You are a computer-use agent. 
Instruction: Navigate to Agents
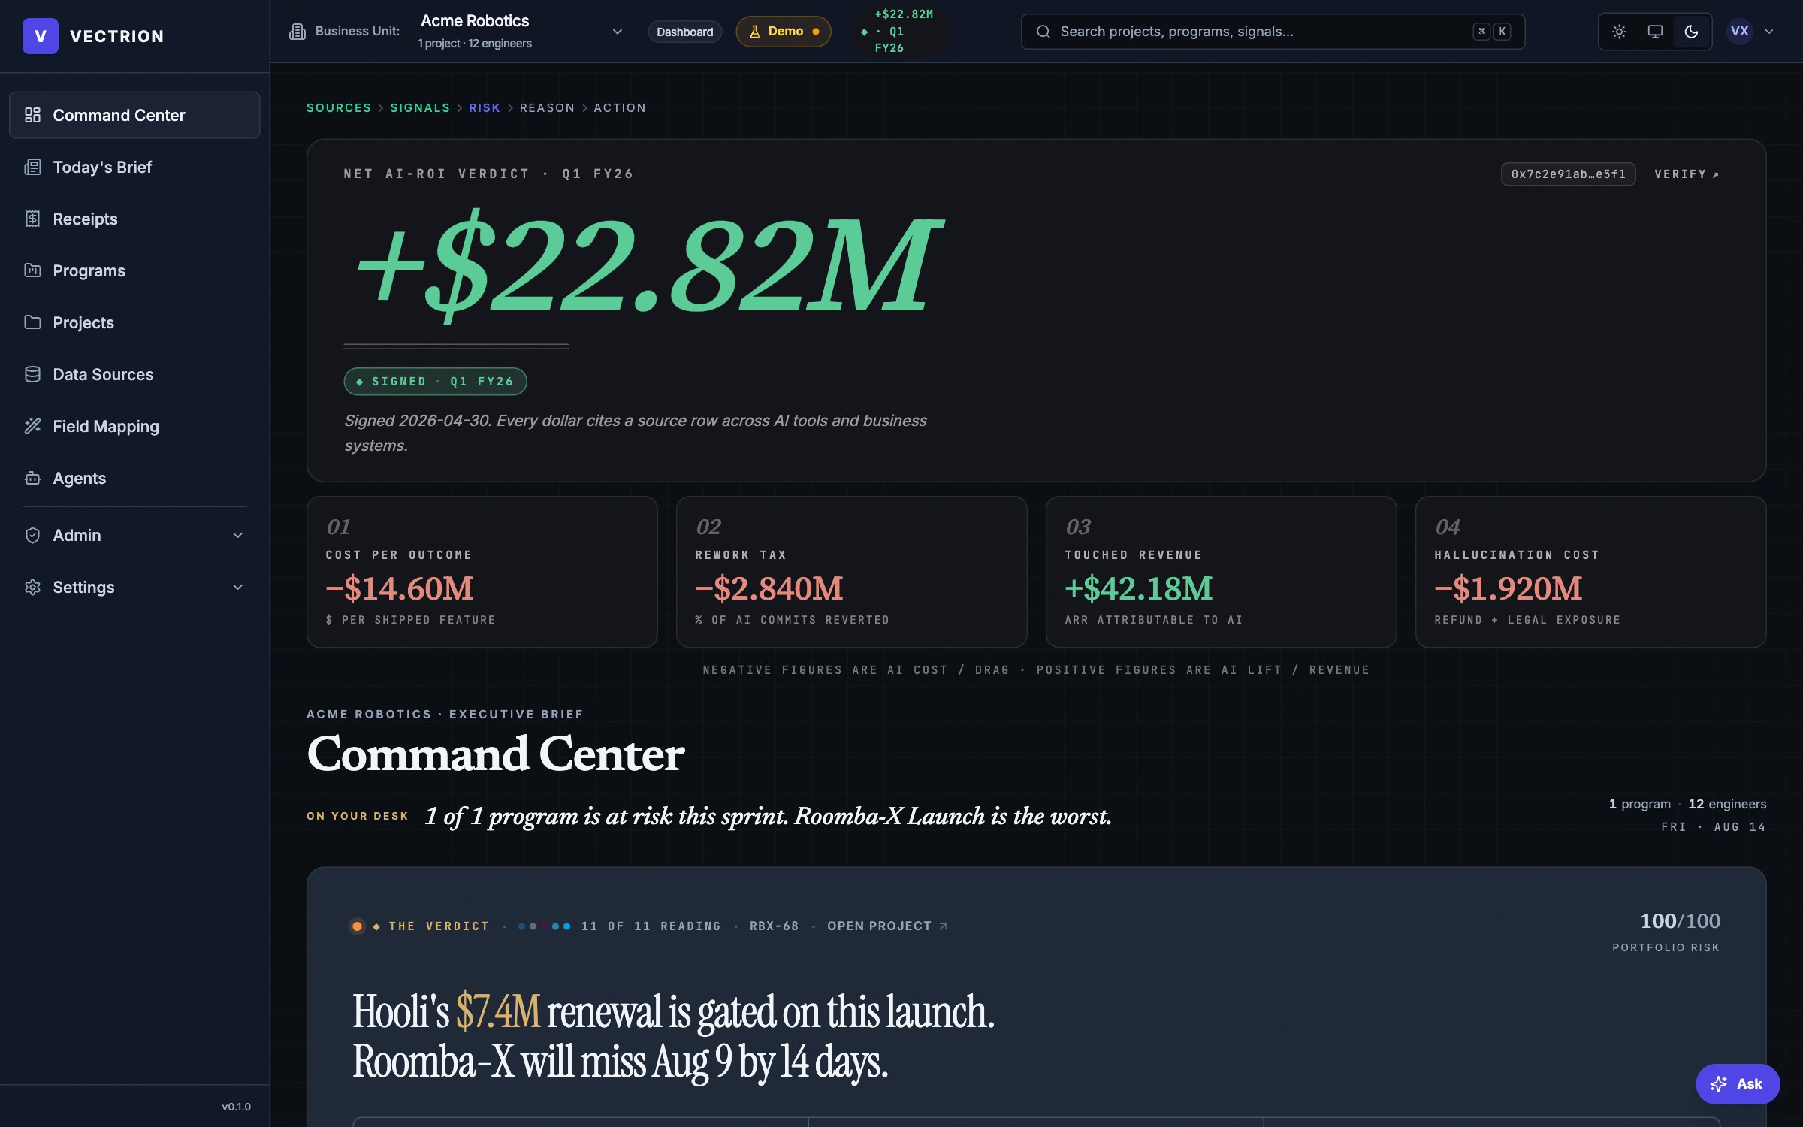click(x=134, y=478)
